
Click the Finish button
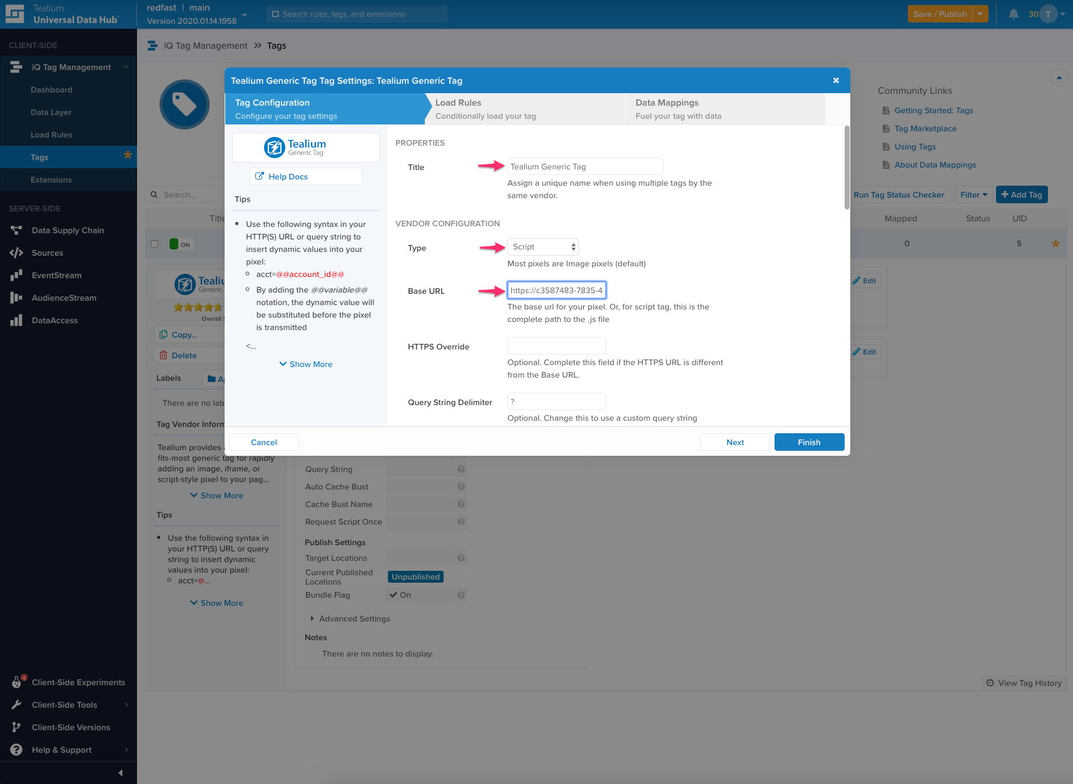tap(809, 442)
